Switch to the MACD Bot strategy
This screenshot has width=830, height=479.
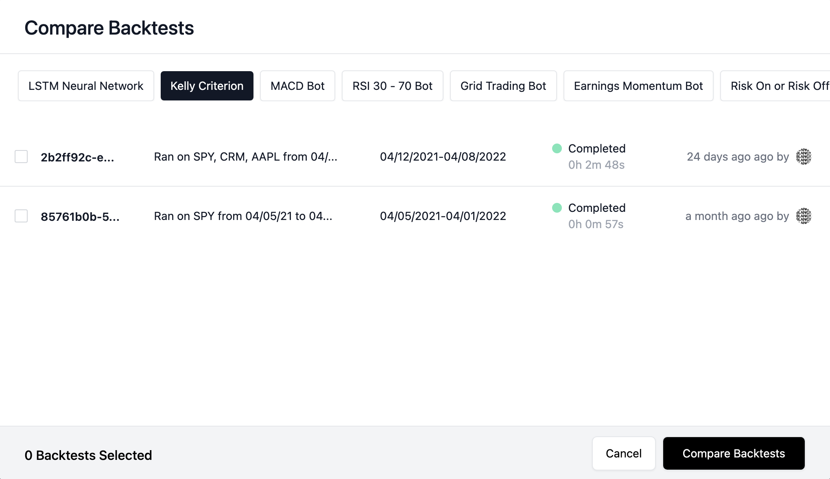click(x=297, y=86)
